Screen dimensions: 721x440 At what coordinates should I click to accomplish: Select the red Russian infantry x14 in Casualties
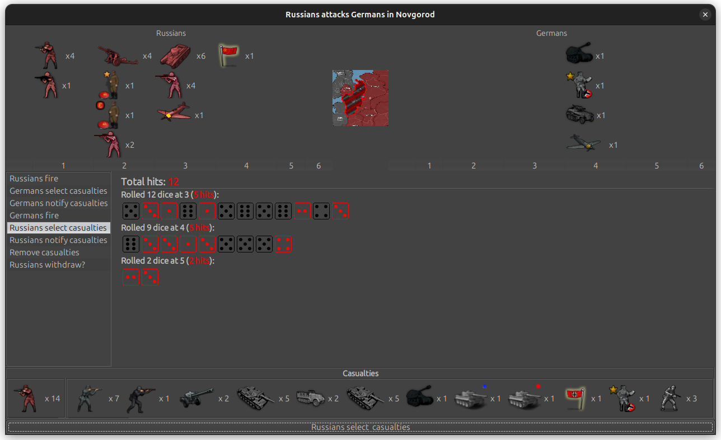tap(25, 397)
